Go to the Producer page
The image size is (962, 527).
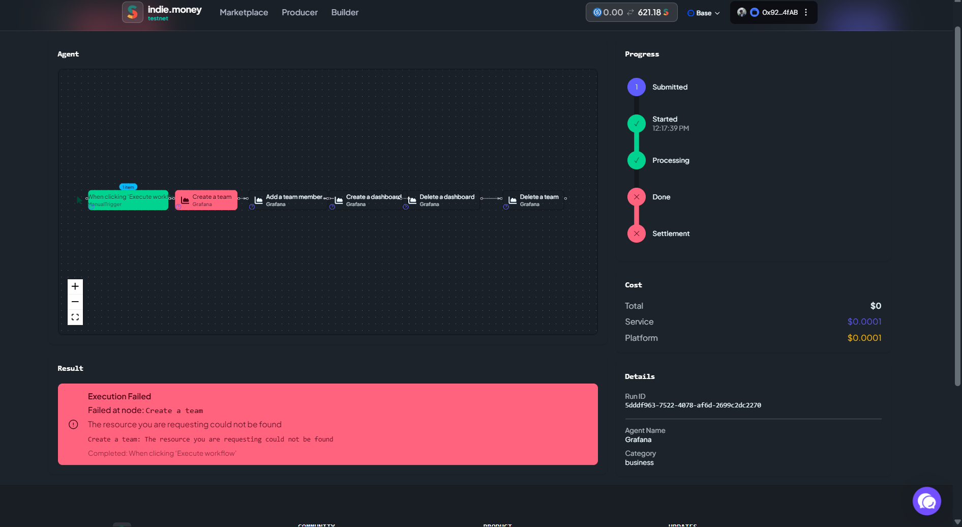coord(299,12)
